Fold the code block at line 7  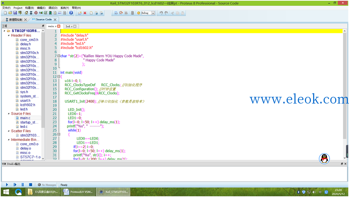pos(59,56)
